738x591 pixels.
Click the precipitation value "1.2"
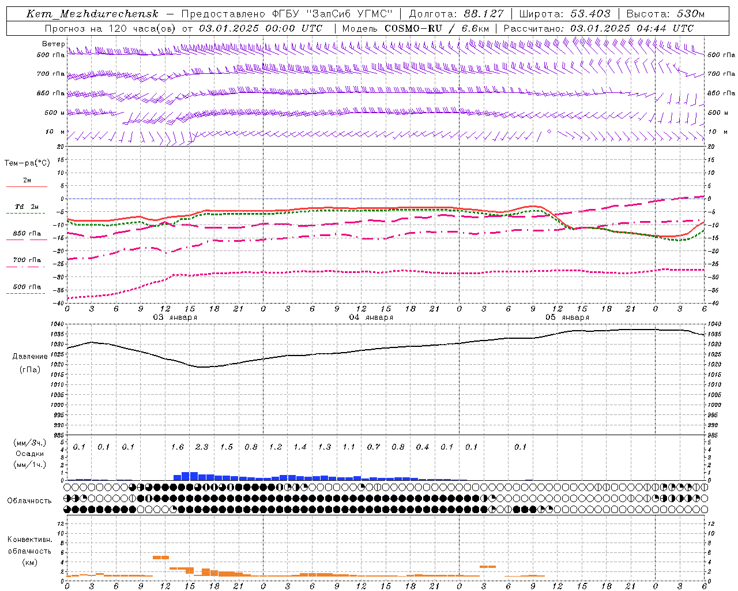(276, 447)
